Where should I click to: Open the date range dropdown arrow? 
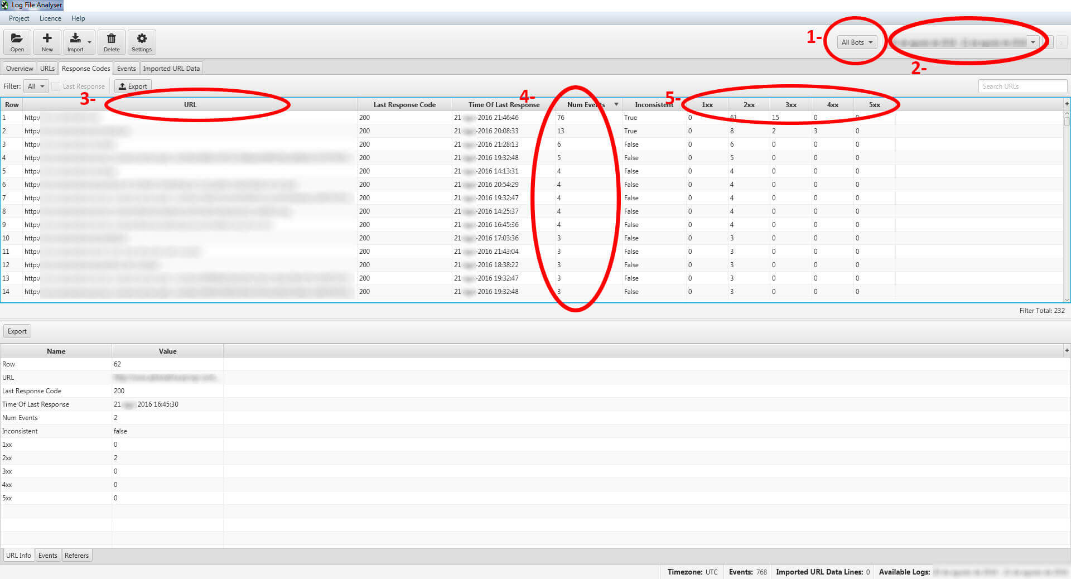tap(1033, 42)
